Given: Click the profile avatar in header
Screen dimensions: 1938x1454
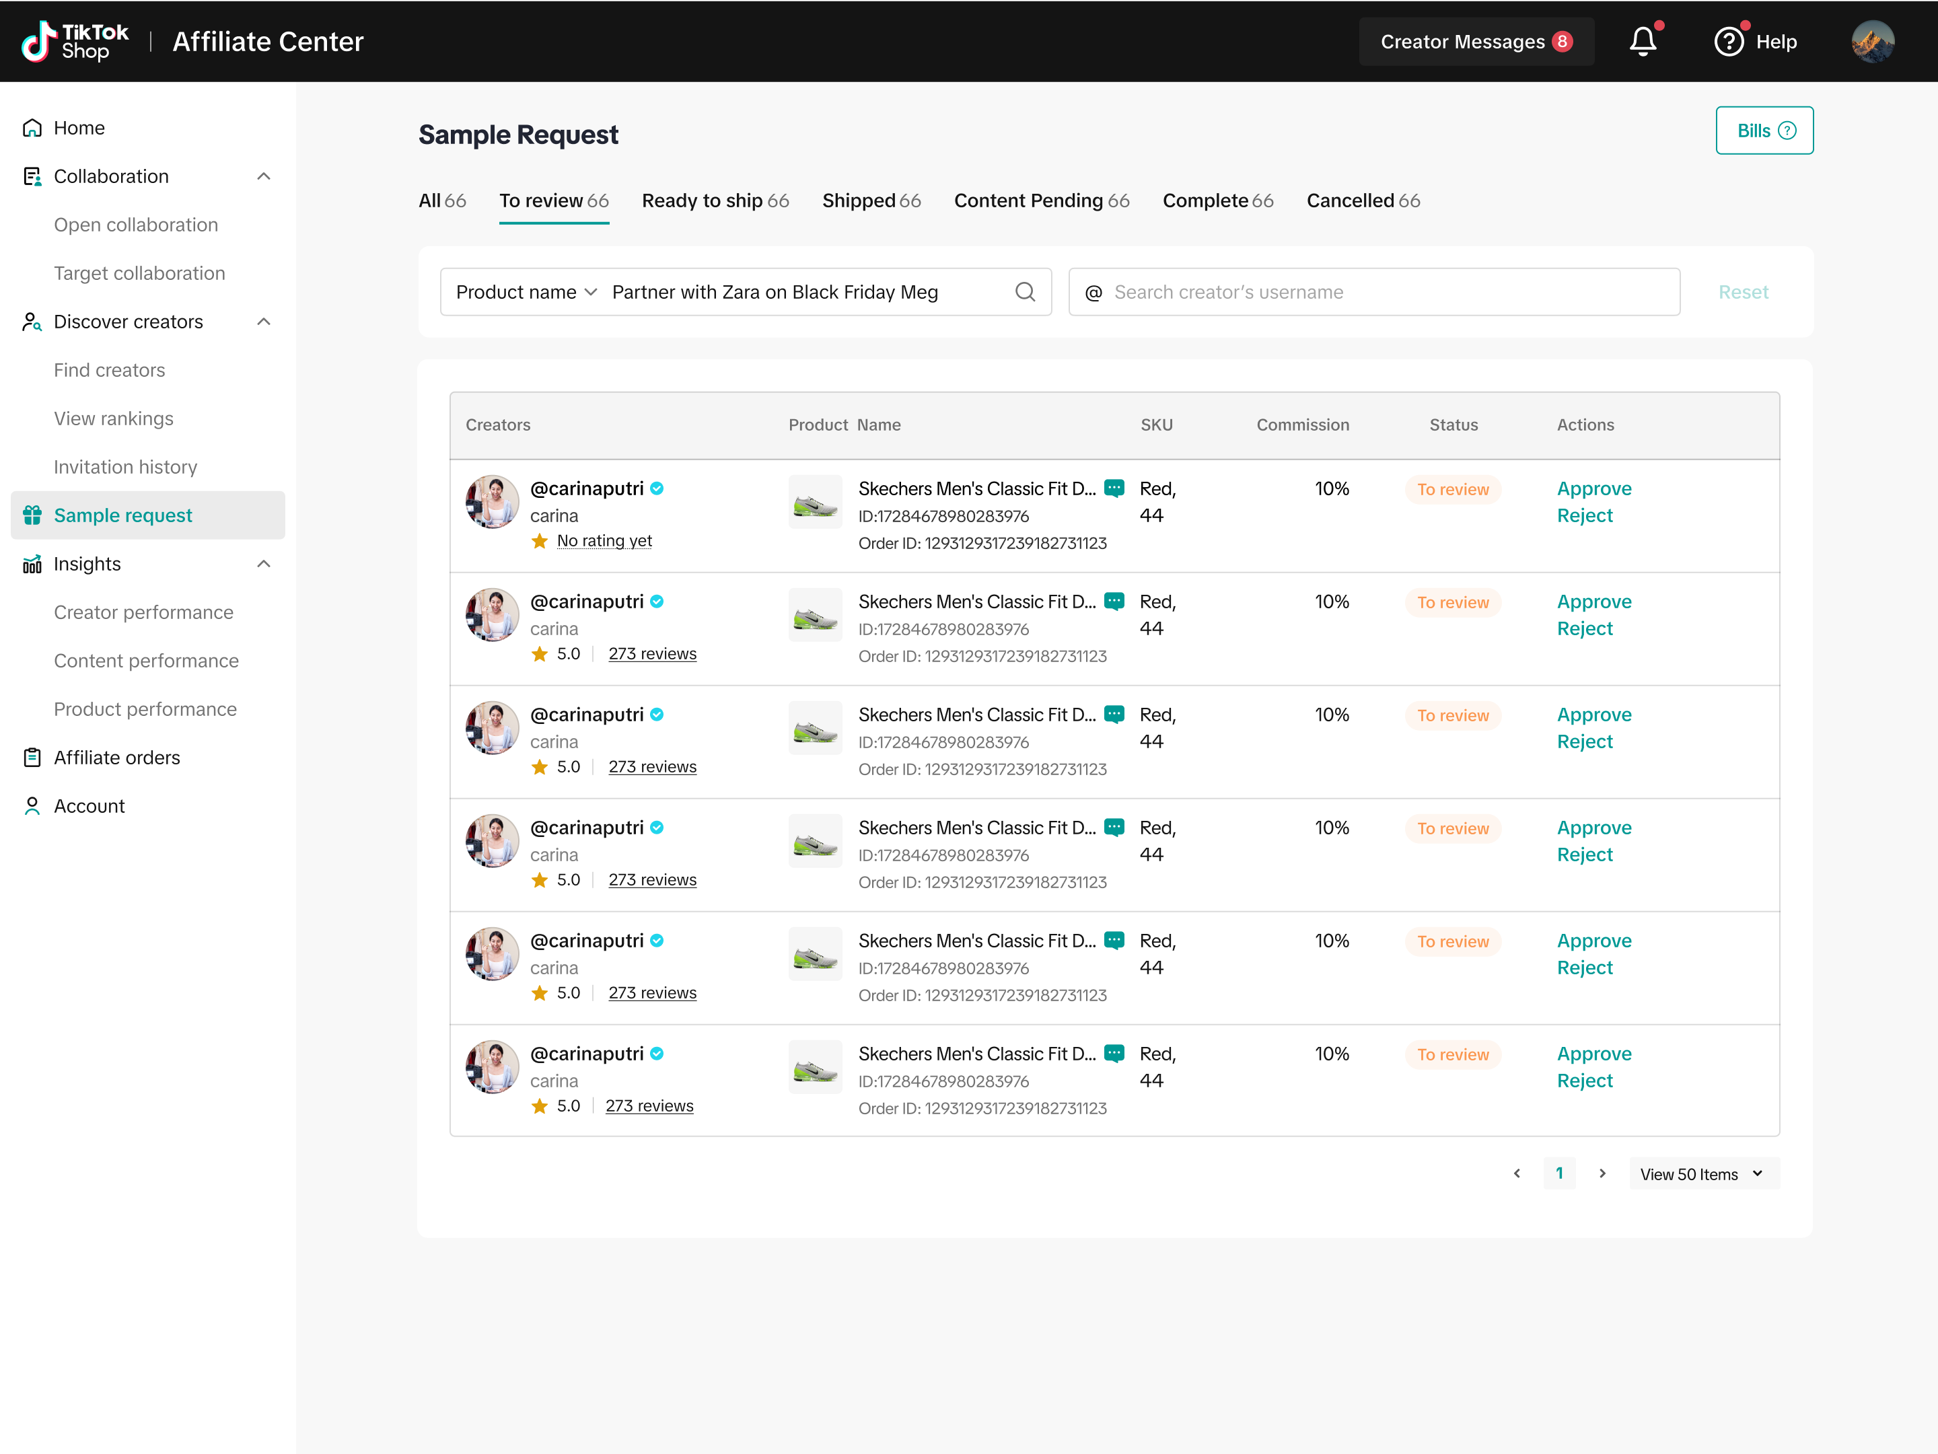Looking at the screenshot, I should 1872,41.
